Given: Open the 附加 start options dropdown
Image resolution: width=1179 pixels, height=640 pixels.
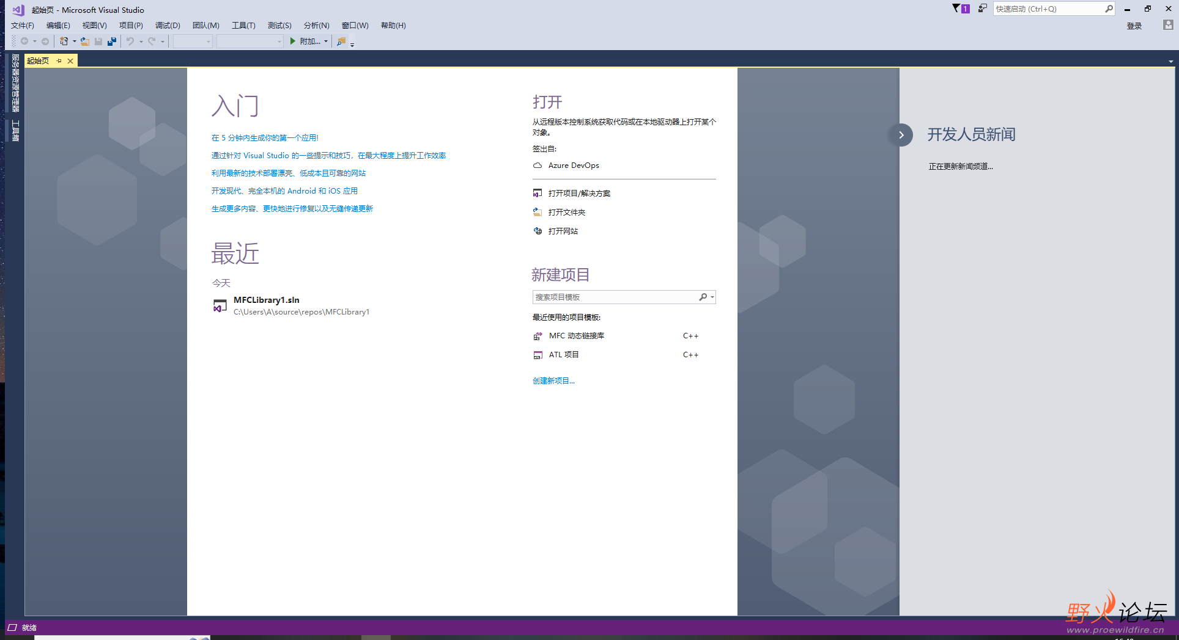Looking at the screenshot, I should pyautogui.click(x=326, y=42).
